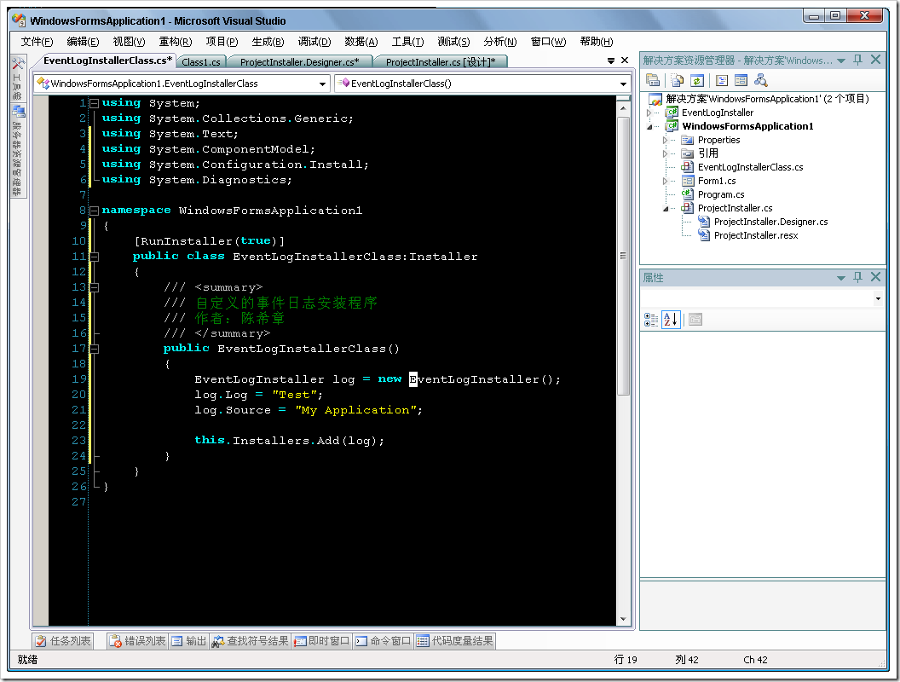Click the 引用 references folder icon
Screen dimensions: 900x682
(x=688, y=153)
